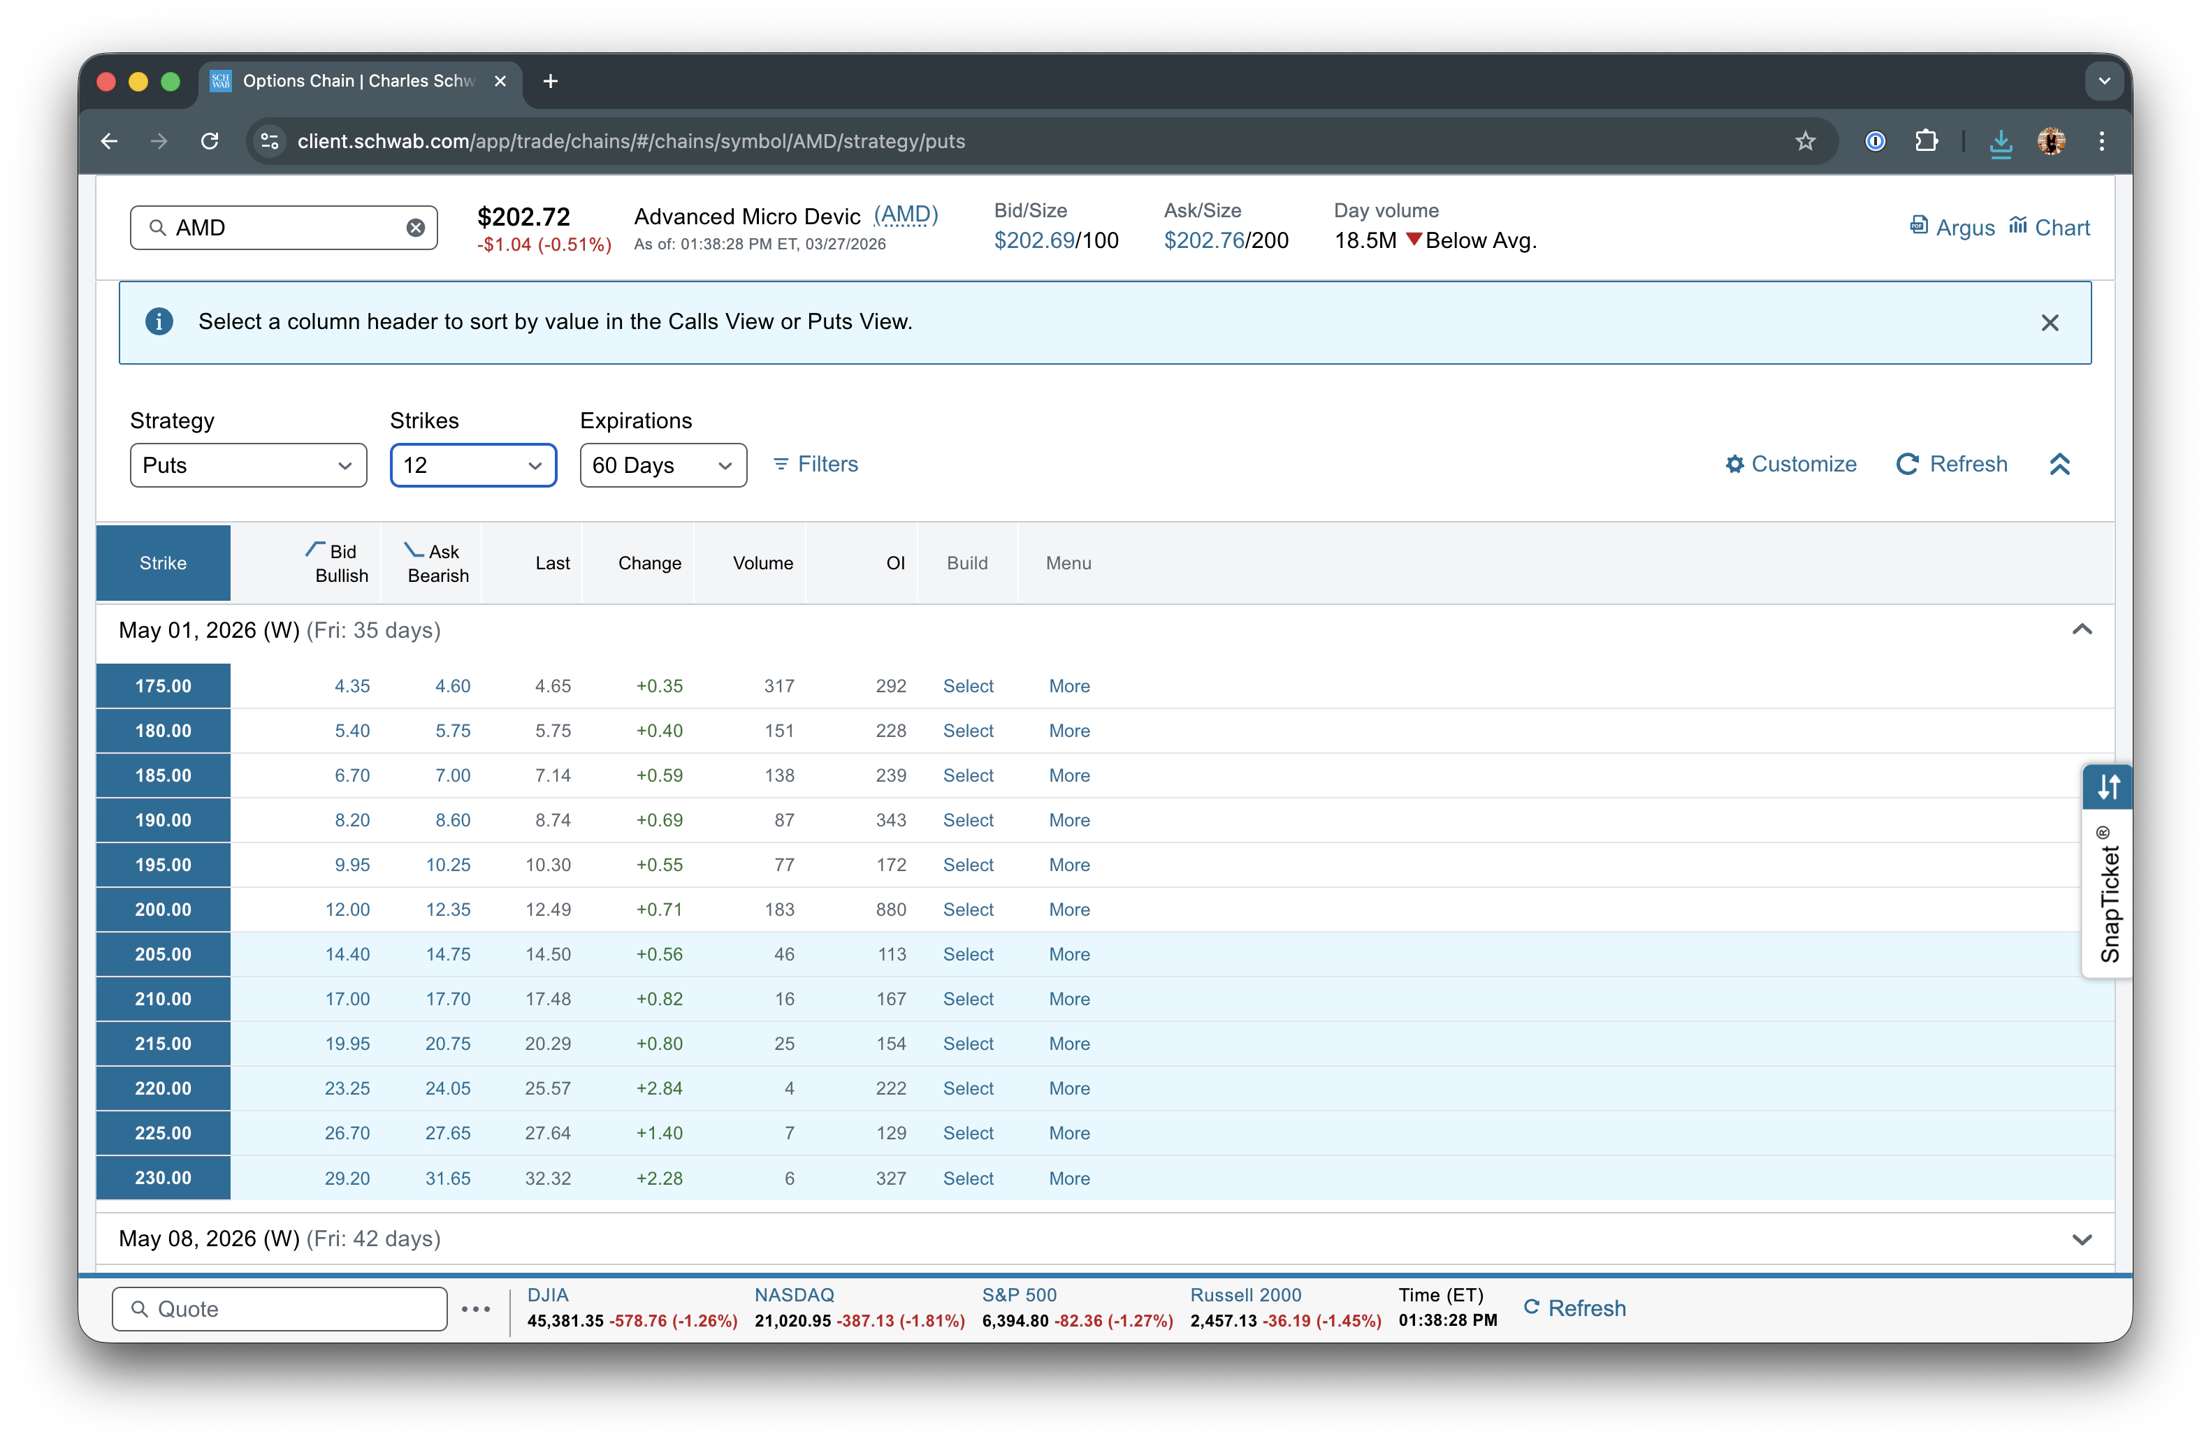
Task: Click the AMD ticker symbol link
Action: [906, 215]
